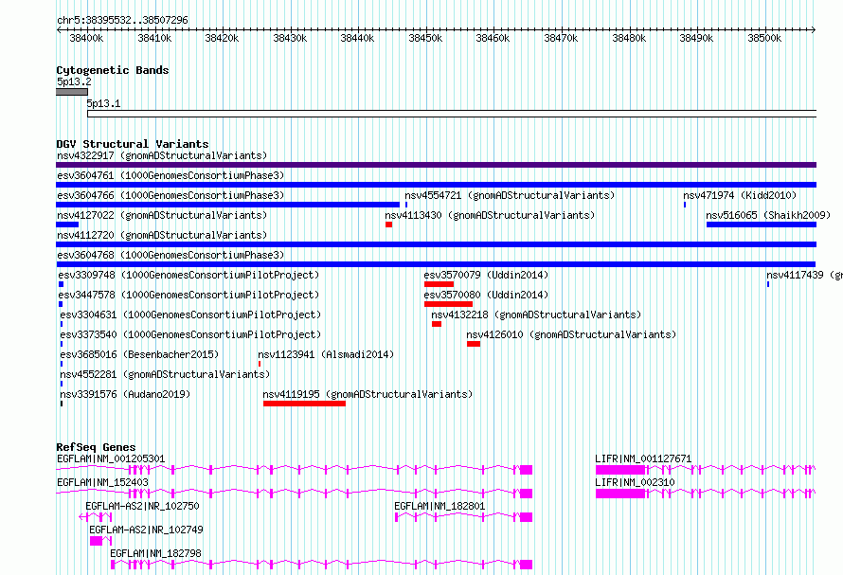Image resolution: width=843 pixels, height=575 pixels.
Task: Open EGFLAM-AS2|NR_102749 gene label
Action: (146, 530)
